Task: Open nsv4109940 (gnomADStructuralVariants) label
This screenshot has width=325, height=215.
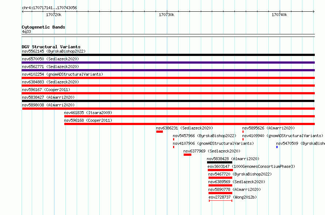Action: pyautogui.click(x=283, y=136)
